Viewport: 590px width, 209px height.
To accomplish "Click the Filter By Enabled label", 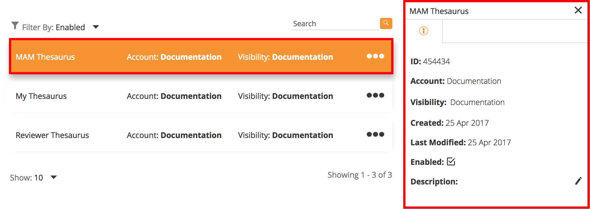I will [53, 27].
